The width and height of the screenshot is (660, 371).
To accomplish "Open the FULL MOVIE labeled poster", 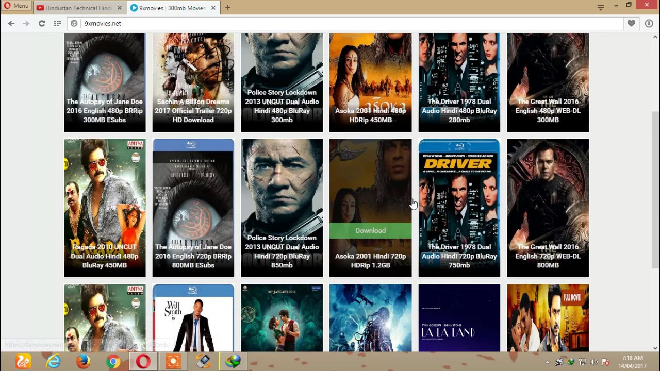I will click(548, 318).
